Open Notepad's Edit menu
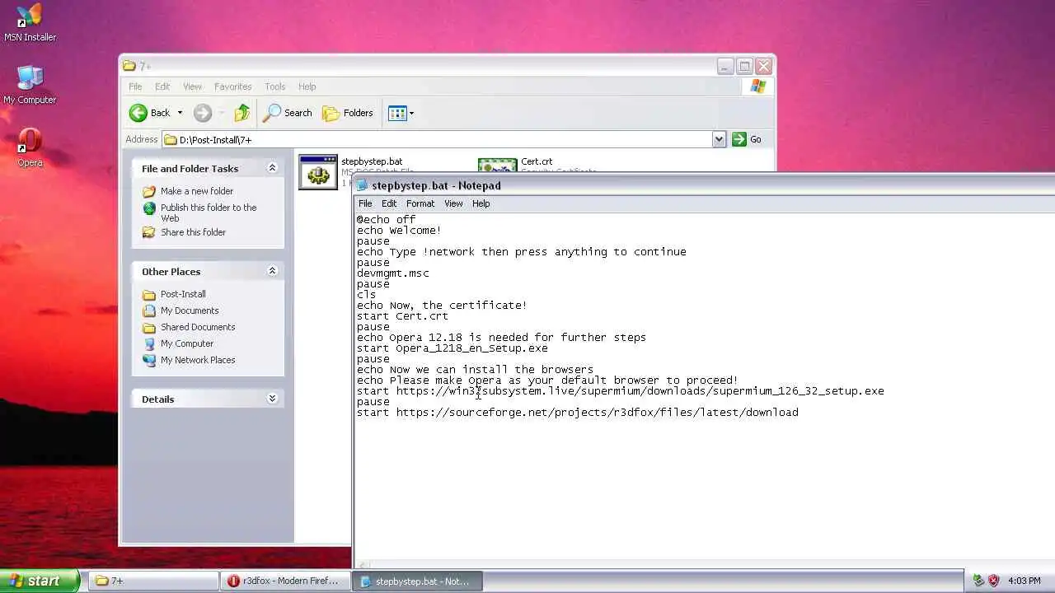Image resolution: width=1055 pixels, height=593 pixels. [x=389, y=203]
